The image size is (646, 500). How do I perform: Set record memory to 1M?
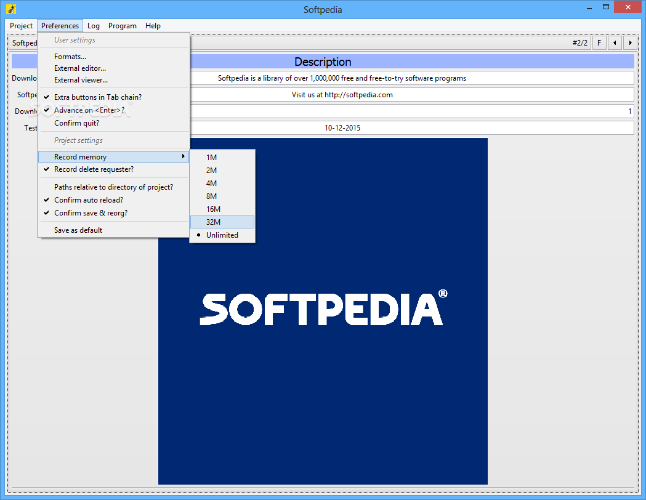coord(222,158)
